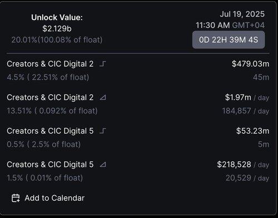This screenshot has width=278, height=218.
Task: Click the 0D 22H 39M 4S countdown badge
Action: point(229,39)
